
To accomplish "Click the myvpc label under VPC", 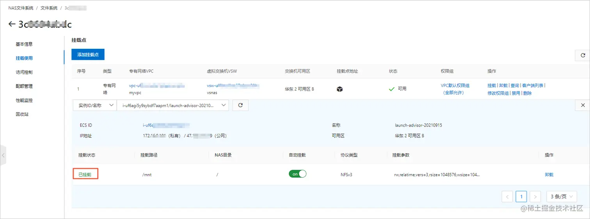I will coord(135,93).
